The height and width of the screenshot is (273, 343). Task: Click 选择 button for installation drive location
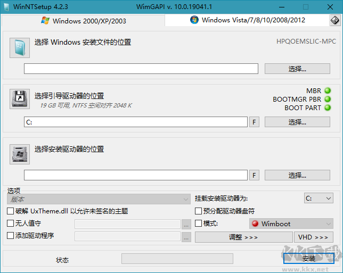coord(297,175)
